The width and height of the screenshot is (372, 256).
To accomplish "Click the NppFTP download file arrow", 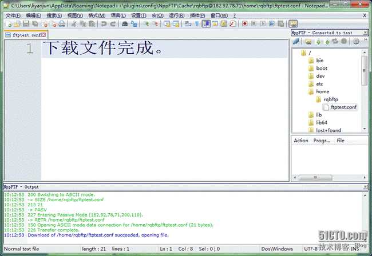I will tap(318, 42).
